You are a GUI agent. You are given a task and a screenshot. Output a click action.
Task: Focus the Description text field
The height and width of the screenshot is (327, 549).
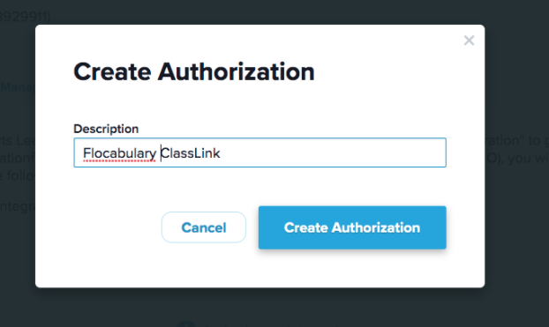click(x=259, y=152)
